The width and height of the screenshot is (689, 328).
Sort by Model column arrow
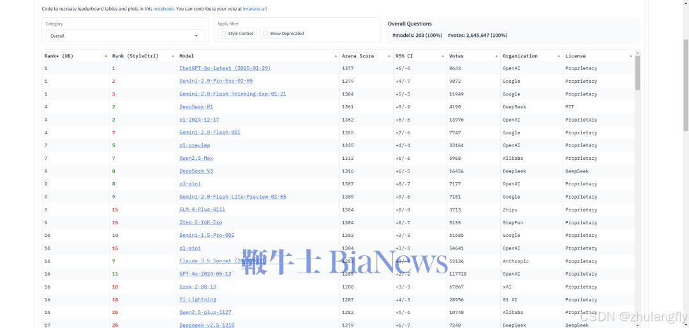pyautogui.click(x=336, y=56)
